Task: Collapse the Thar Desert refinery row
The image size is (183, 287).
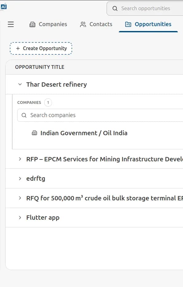Action: click(20, 85)
